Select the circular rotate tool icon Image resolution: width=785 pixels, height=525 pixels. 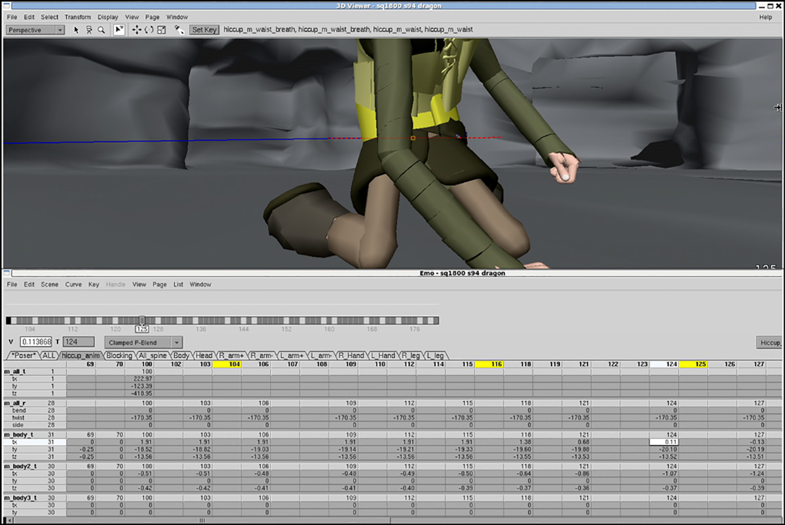[149, 30]
